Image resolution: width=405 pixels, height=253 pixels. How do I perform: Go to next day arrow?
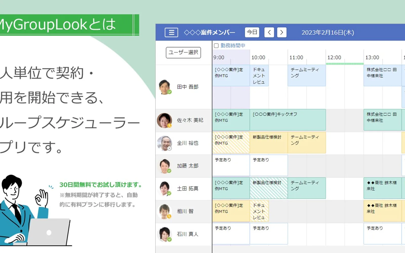(x=282, y=32)
